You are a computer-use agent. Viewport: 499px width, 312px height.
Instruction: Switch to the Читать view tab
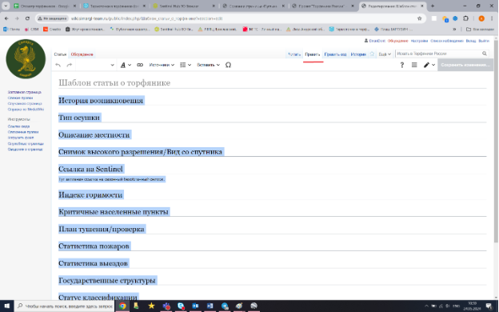[x=294, y=54]
